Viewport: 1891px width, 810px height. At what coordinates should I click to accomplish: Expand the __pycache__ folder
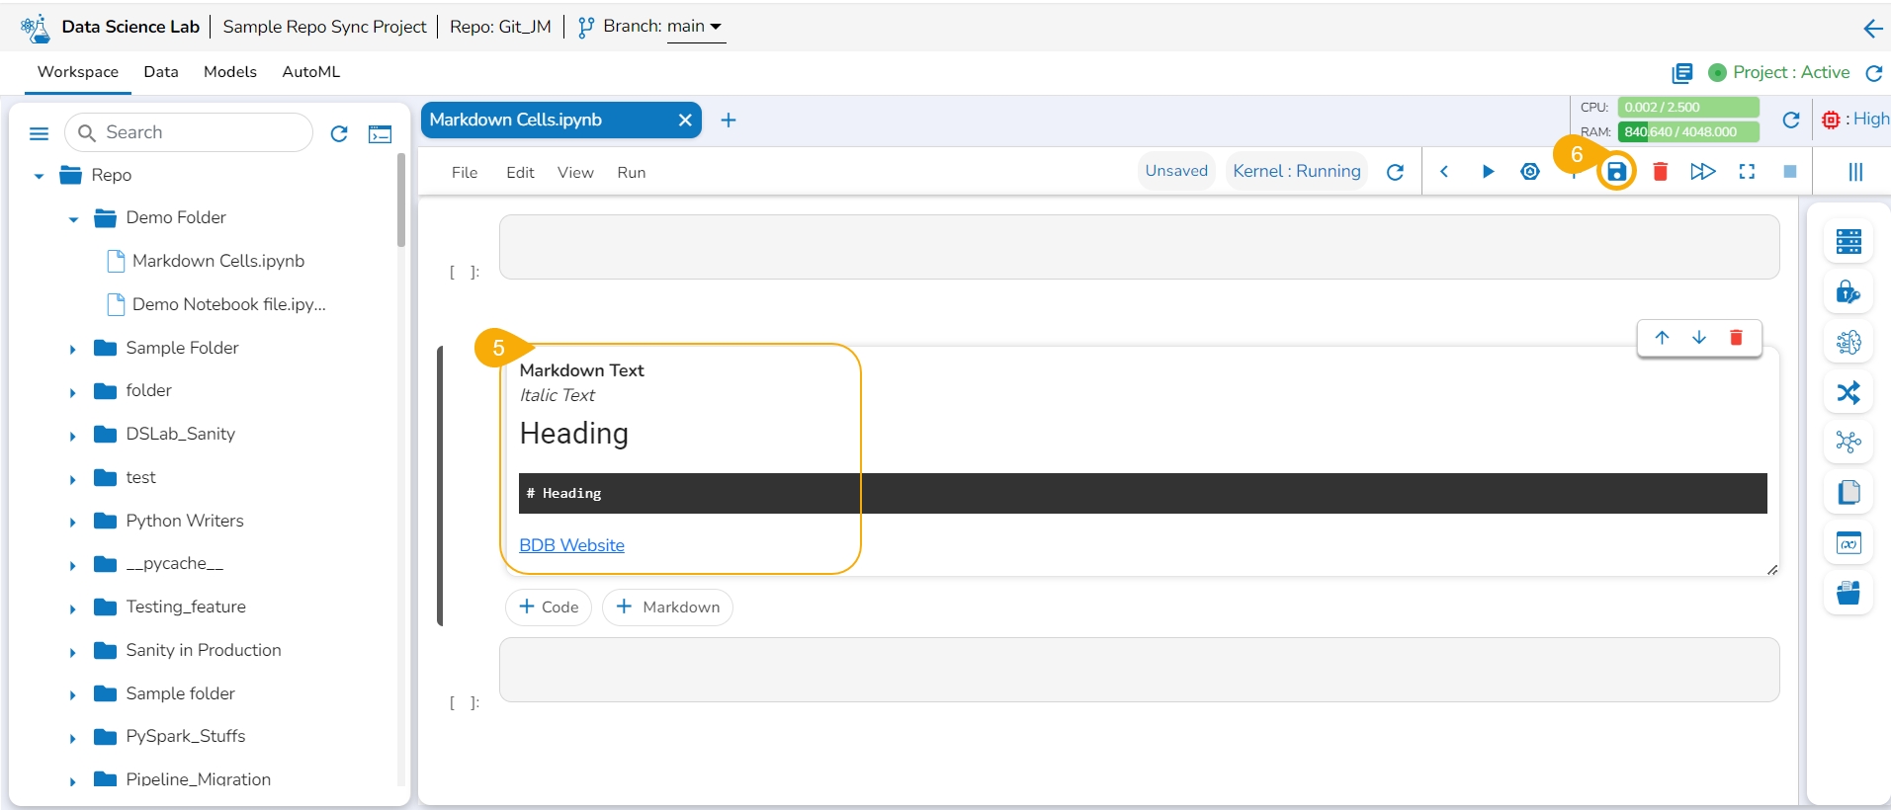point(73,565)
